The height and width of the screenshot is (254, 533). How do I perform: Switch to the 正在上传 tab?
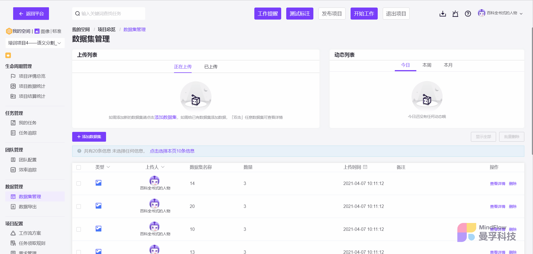pyautogui.click(x=183, y=67)
